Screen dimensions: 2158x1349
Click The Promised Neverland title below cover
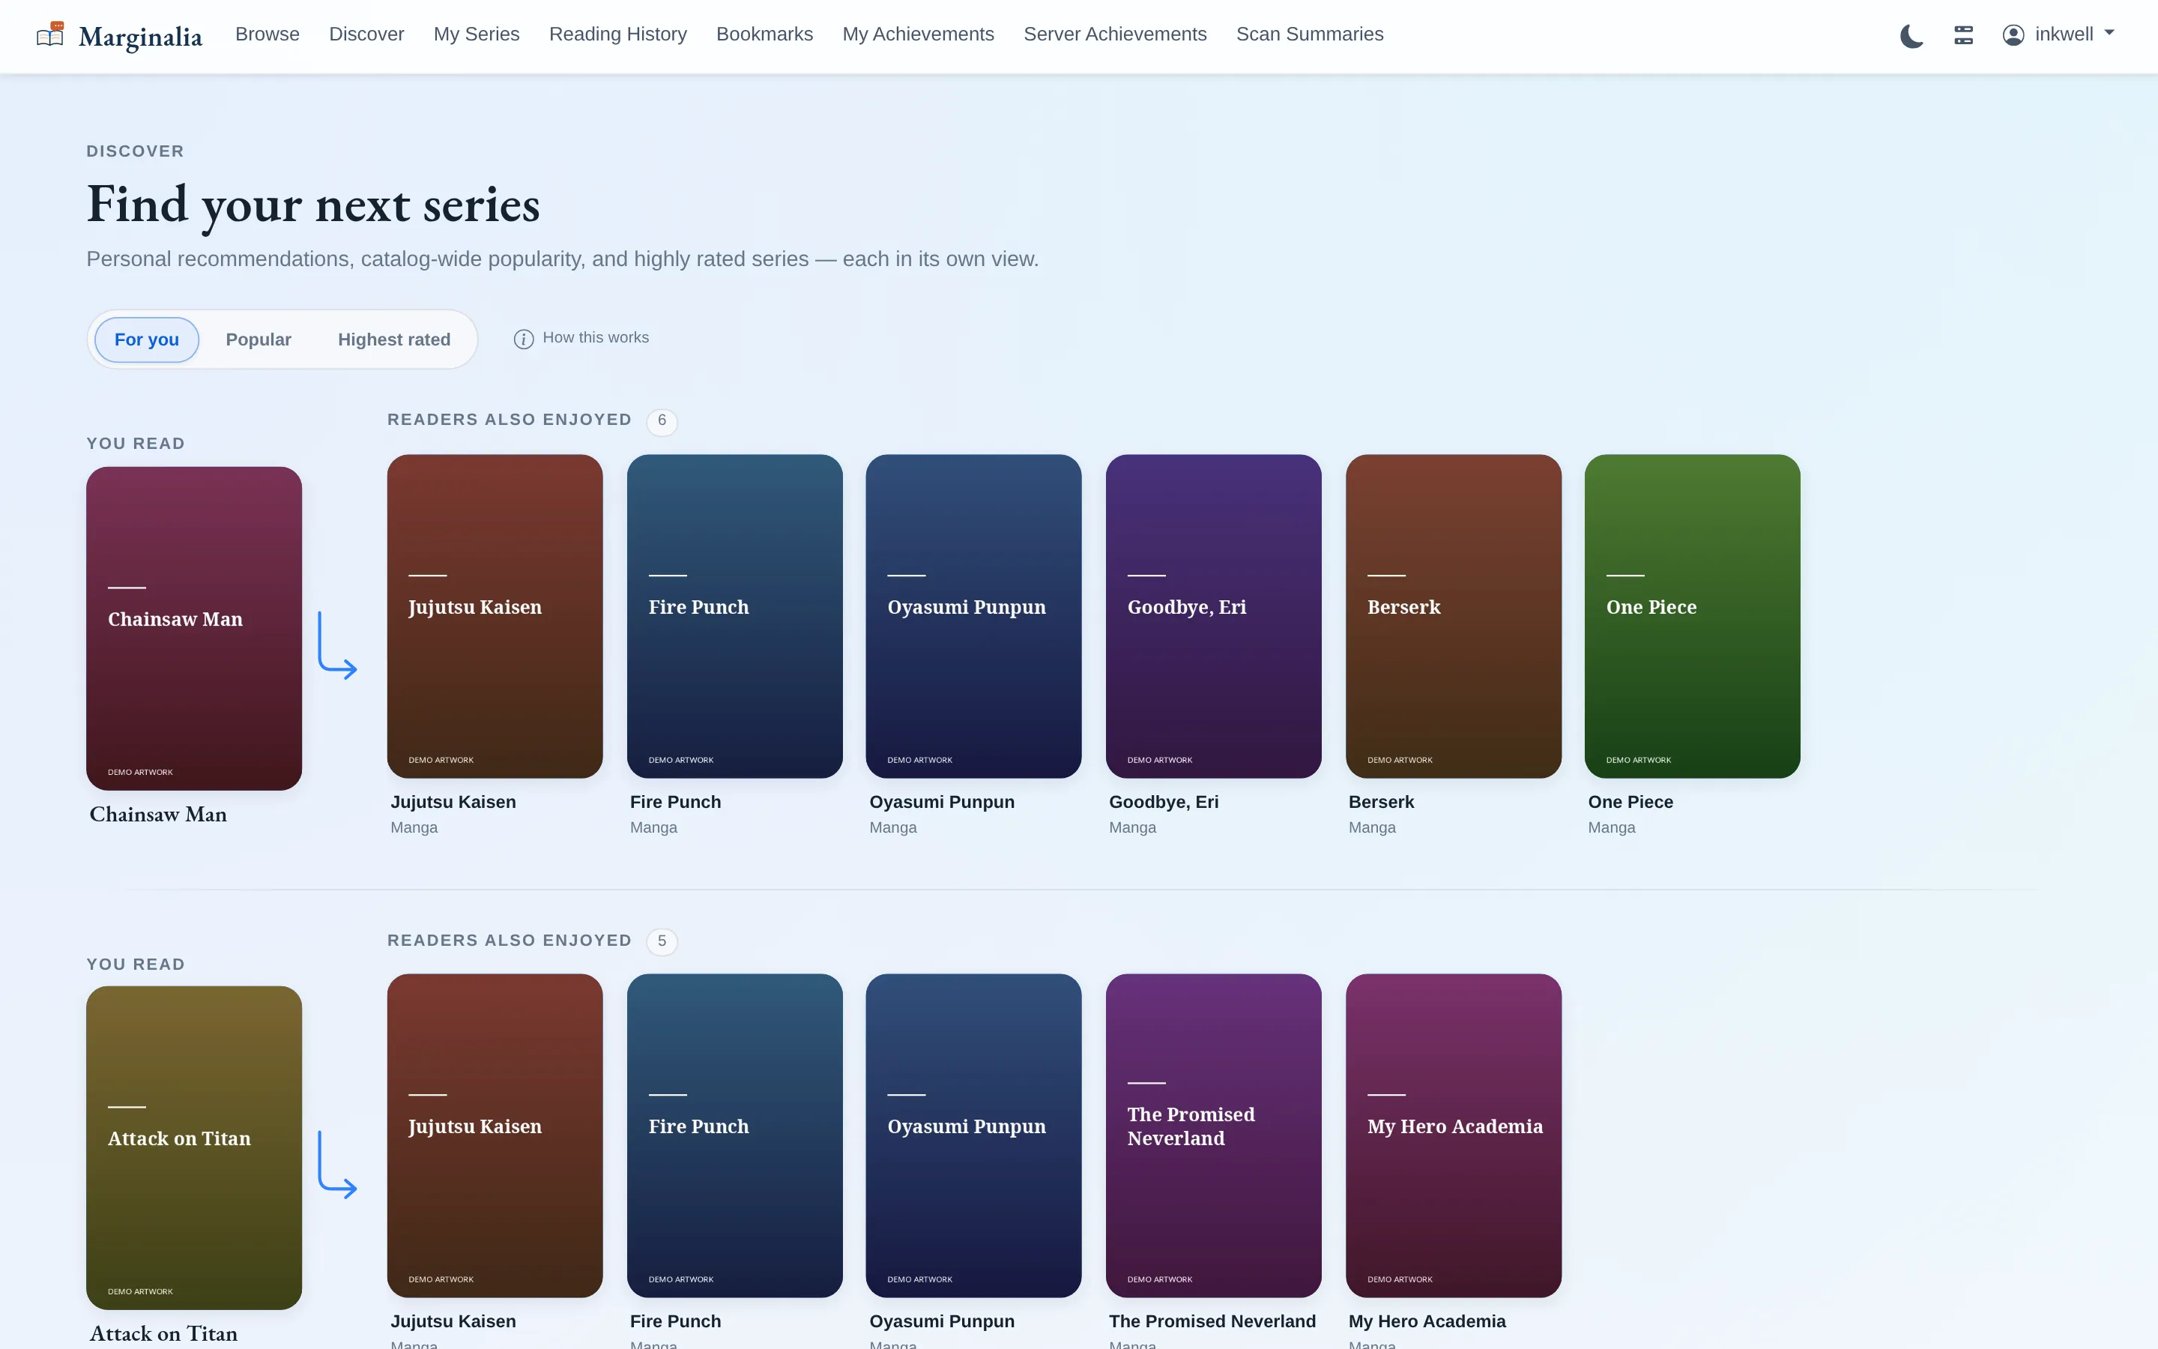[1212, 1321]
